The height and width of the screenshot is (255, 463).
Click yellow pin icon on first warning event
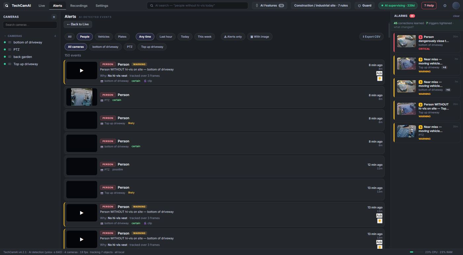[x=380, y=79]
